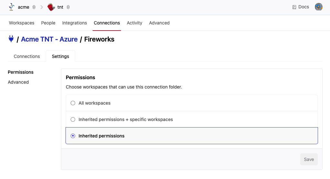Viewport: 330px width, 179px height.
Task: Select the Inherited permissions radio button
Action: (x=73, y=136)
